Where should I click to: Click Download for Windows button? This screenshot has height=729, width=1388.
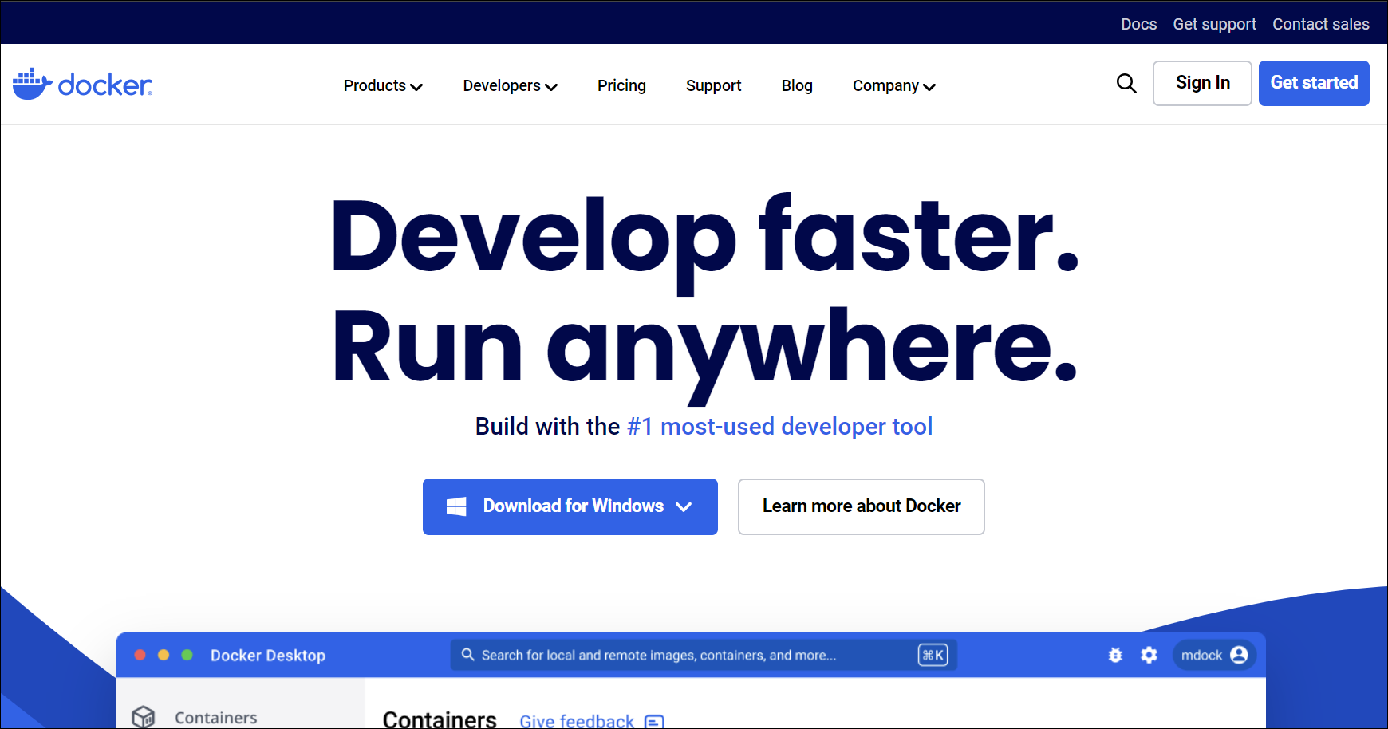[570, 506]
